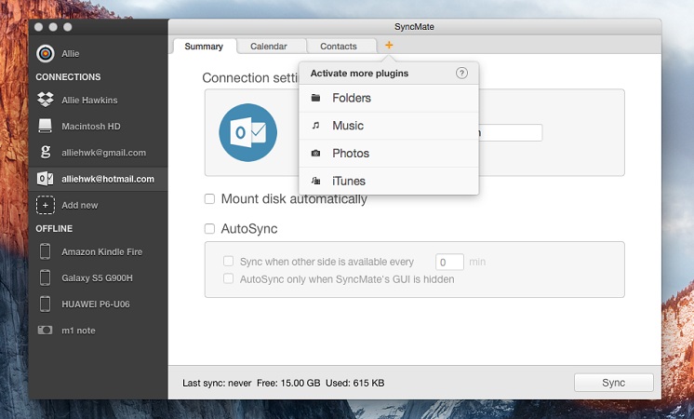Viewport: 694px width, 419px height.
Task: Select the Galaxy S5 G900H phone icon
Action: [46, 277]
